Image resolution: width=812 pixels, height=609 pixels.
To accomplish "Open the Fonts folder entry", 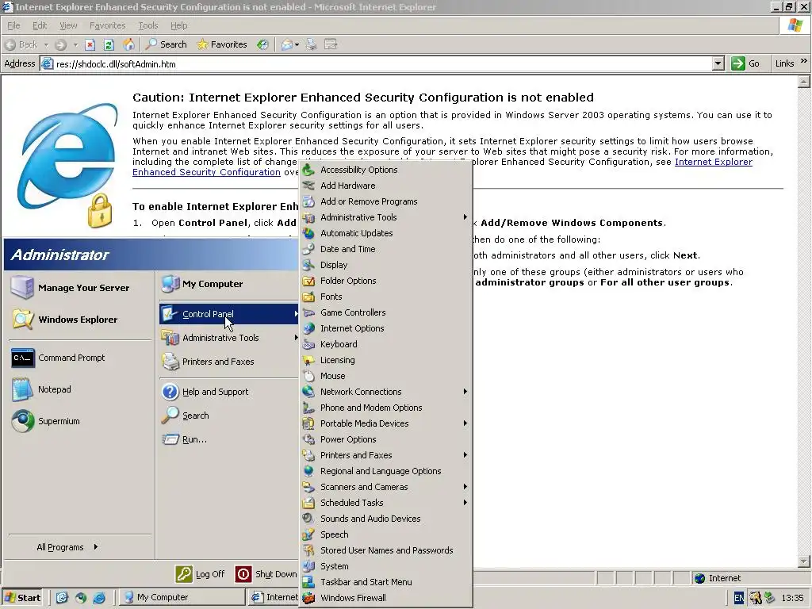I will (x=386, y=297).
